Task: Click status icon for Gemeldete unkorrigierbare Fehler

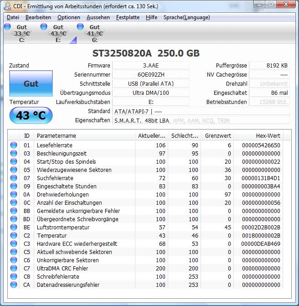Action: 14,211
